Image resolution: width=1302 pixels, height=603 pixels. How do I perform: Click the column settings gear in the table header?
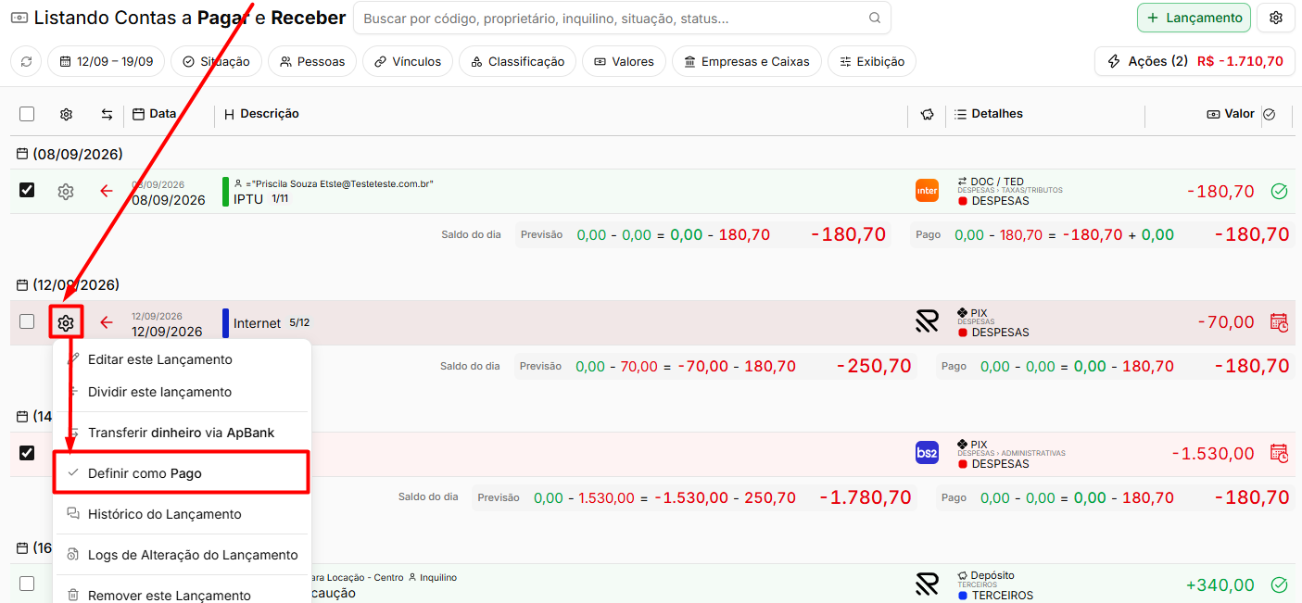coord(66,114)
